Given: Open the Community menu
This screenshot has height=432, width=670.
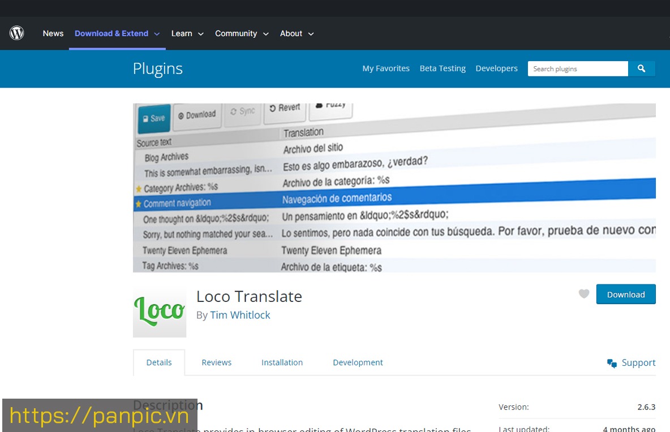Looking at the screenshot, I should coord(236,33).
